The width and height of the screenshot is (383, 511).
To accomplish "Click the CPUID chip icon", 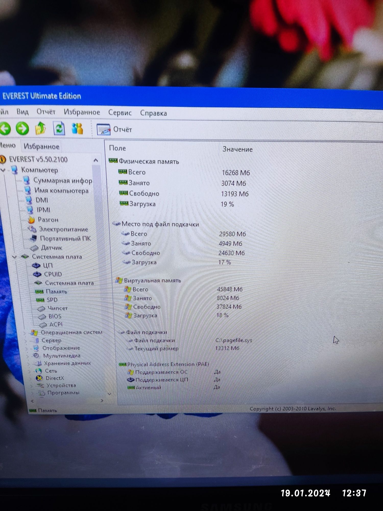I will tap(37, 274).
